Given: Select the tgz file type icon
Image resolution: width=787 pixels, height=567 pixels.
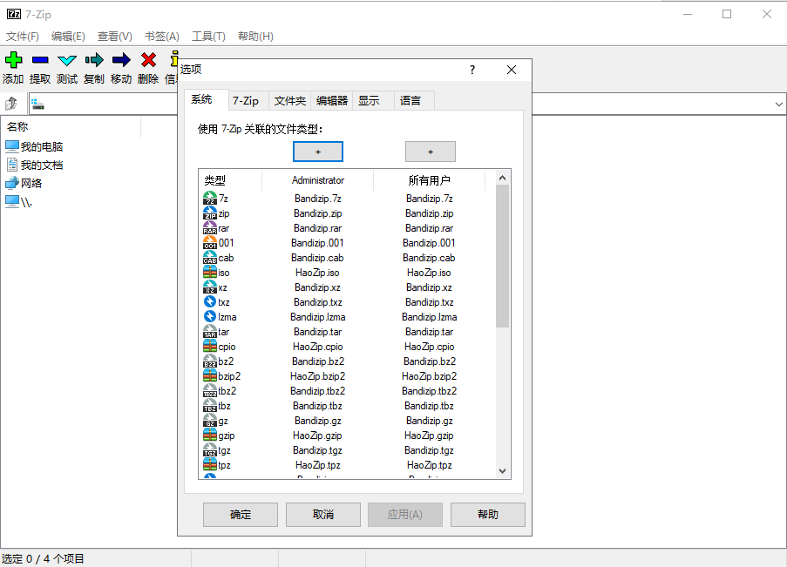Looking at the screenshot, I should click(x=210, y=450).
